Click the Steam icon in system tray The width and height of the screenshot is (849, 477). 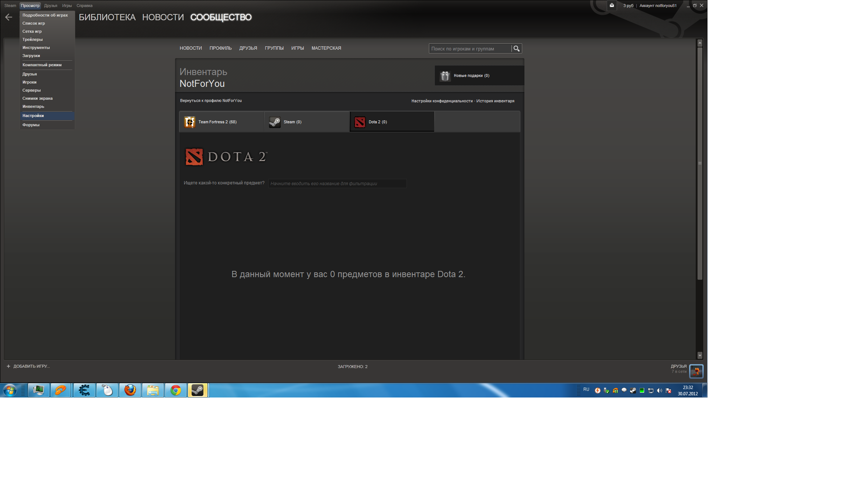pos(633,391)
